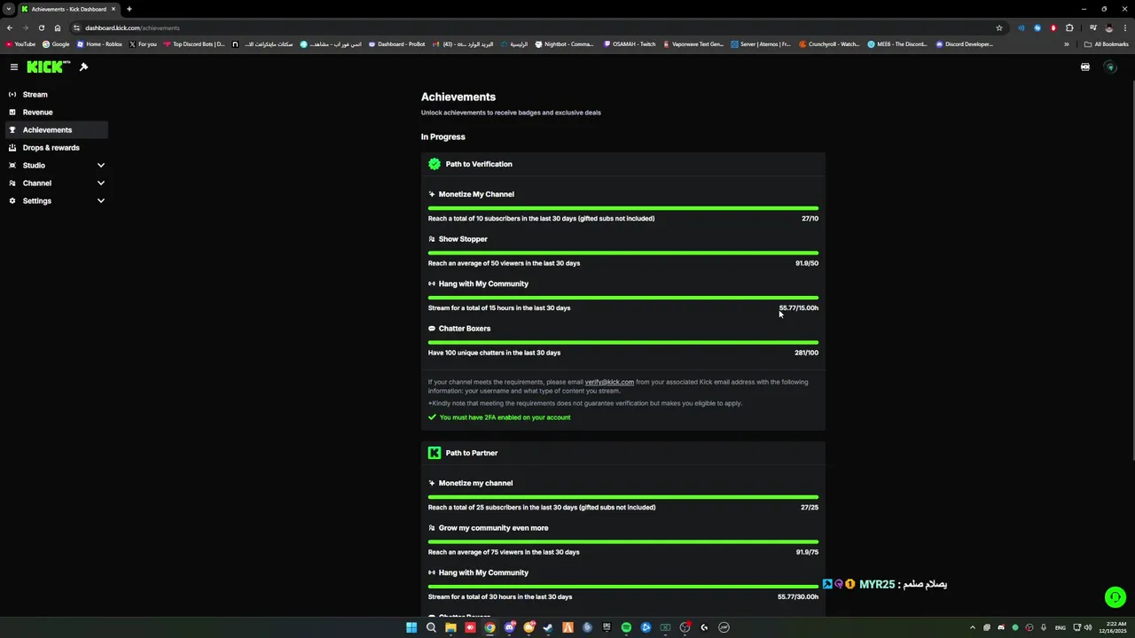Go to the browser home page
The height and width of the screenshot is (638, 1135).
58,27
